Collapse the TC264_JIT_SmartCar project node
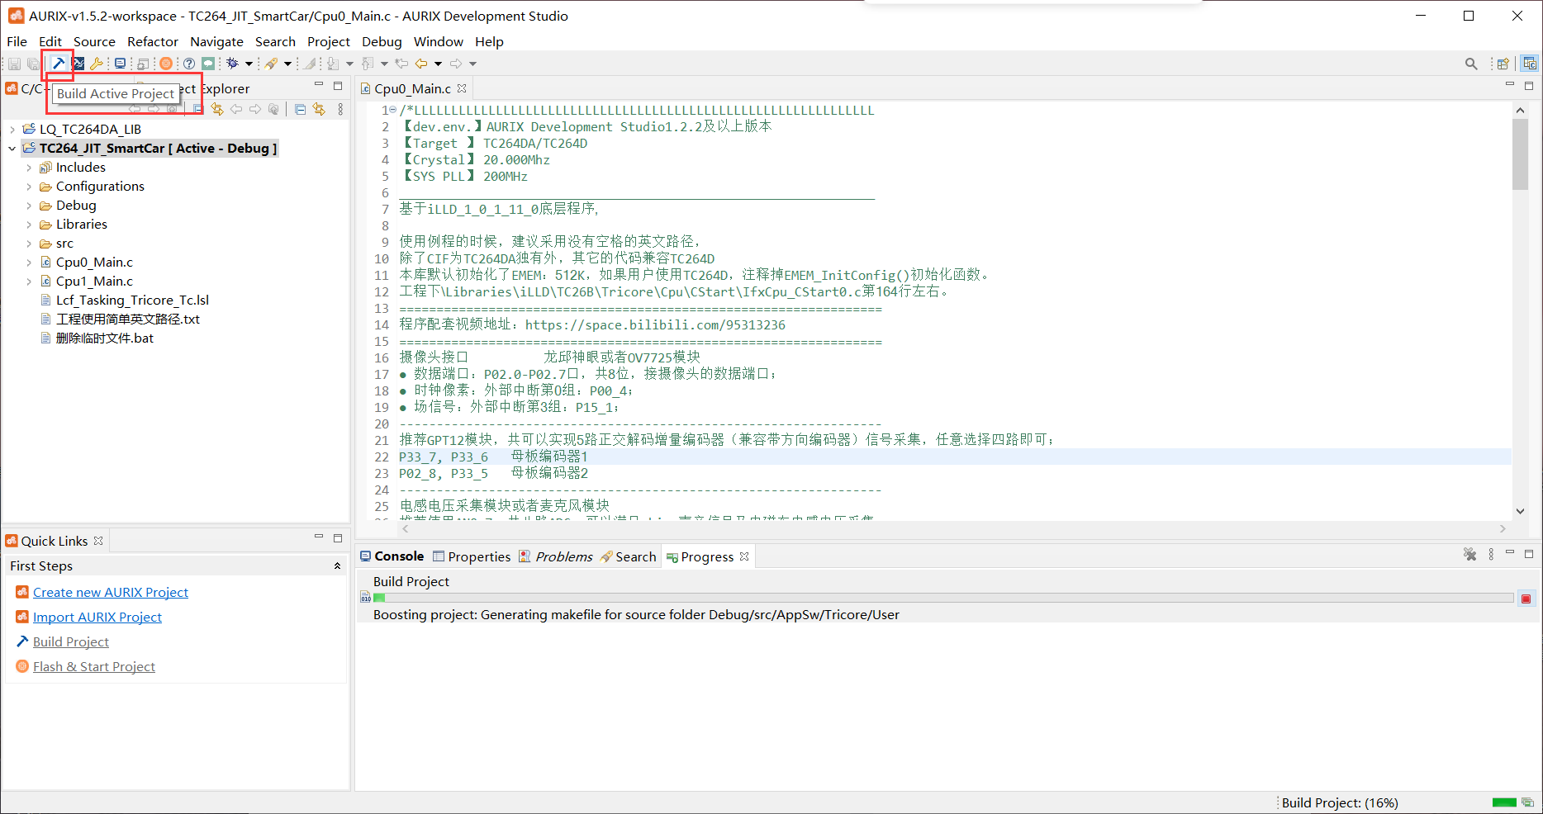Viewport: 1543px width, 814px height. point(12,149)
